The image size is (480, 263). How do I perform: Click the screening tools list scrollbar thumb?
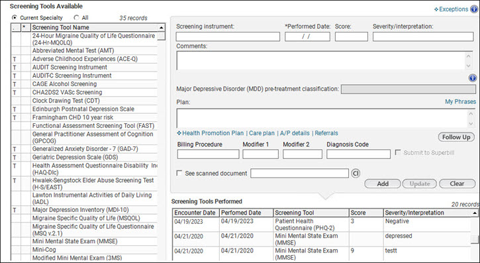coord(162,36)
